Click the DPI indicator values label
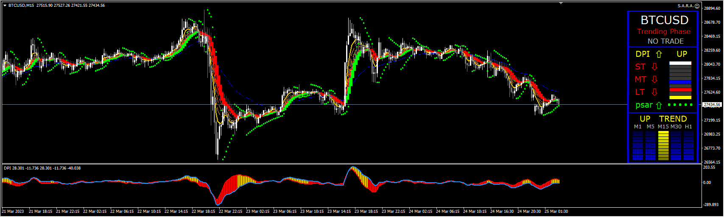 coord(42,168)
